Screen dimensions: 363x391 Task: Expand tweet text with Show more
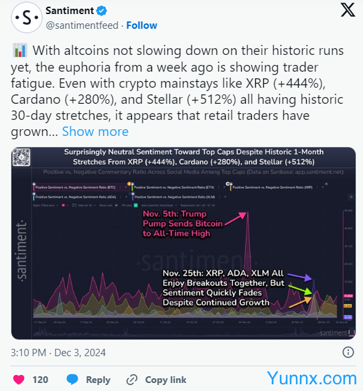point(95,131)
